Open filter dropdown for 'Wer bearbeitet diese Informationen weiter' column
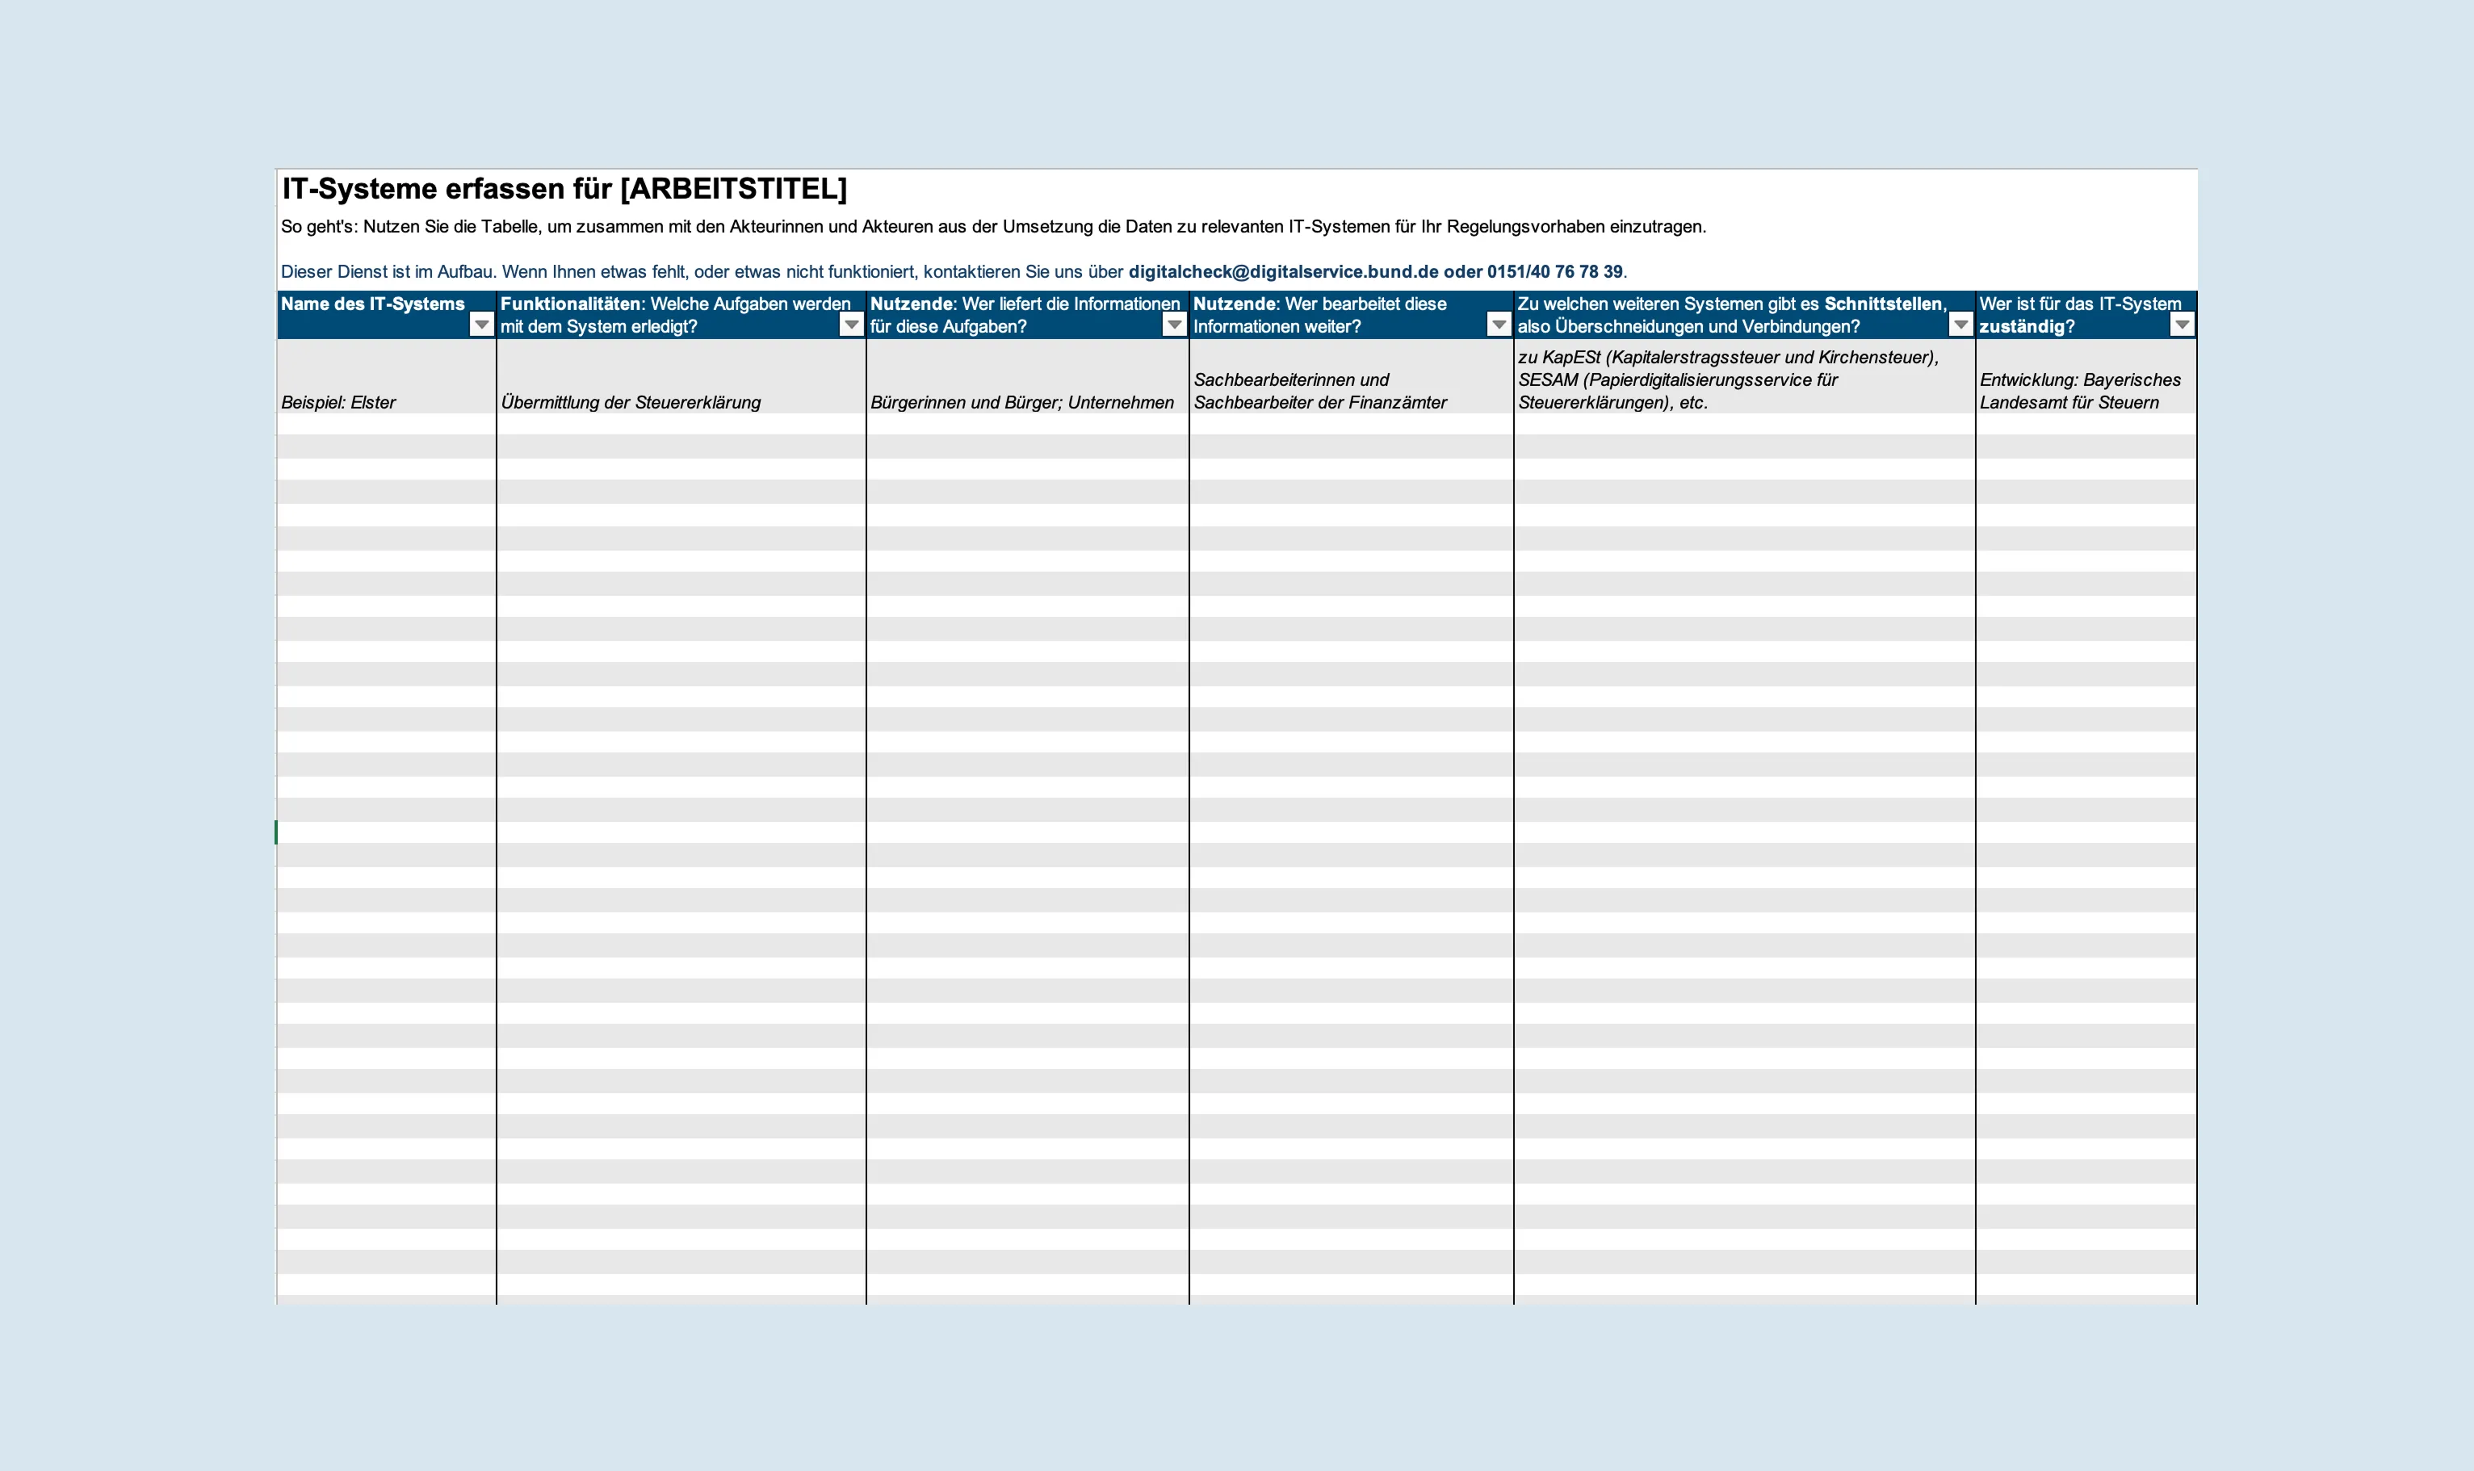 coord(1499,325)
